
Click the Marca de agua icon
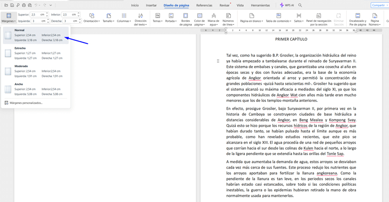tap(213, 16)
